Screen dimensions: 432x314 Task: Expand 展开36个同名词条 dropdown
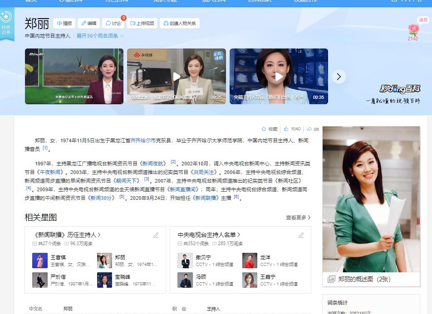(100, 36)
